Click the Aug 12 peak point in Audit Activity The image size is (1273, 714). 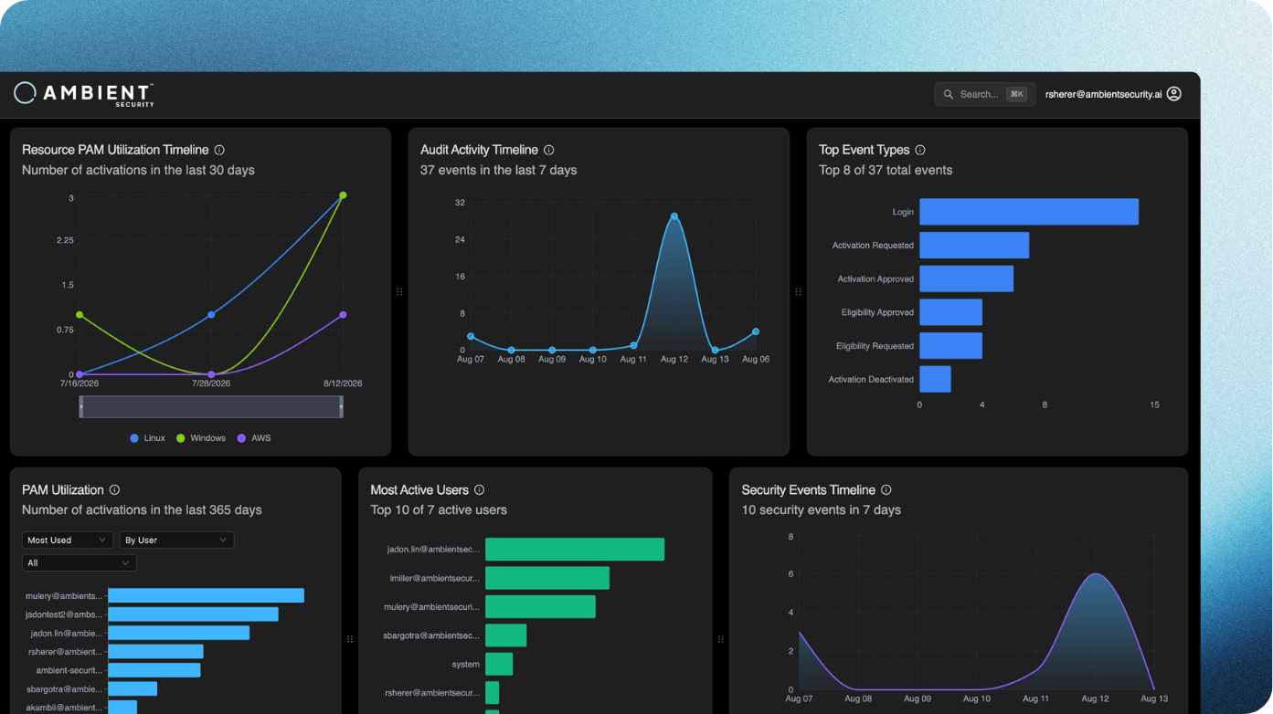click(x=674, y=216)
